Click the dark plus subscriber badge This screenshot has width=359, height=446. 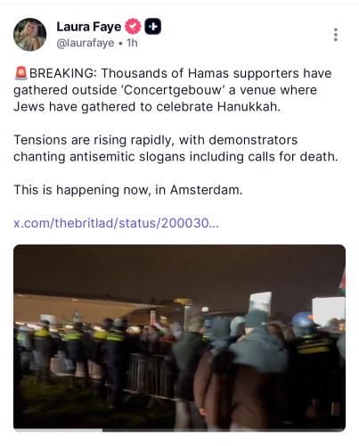[153, 27]
